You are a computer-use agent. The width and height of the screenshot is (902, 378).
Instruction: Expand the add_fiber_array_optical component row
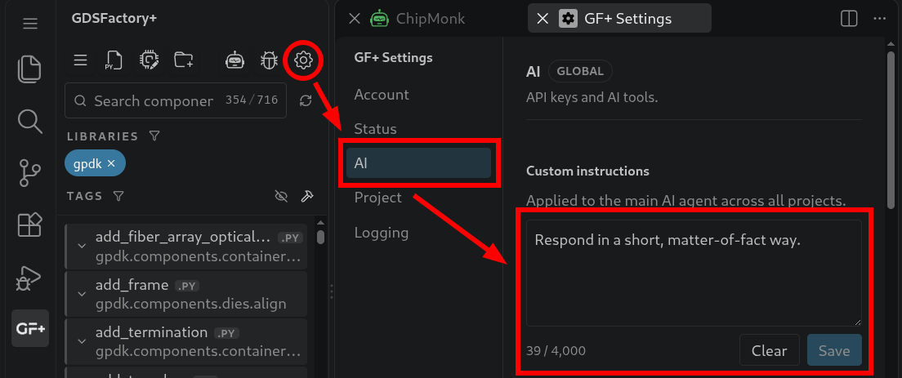point(81,246)
